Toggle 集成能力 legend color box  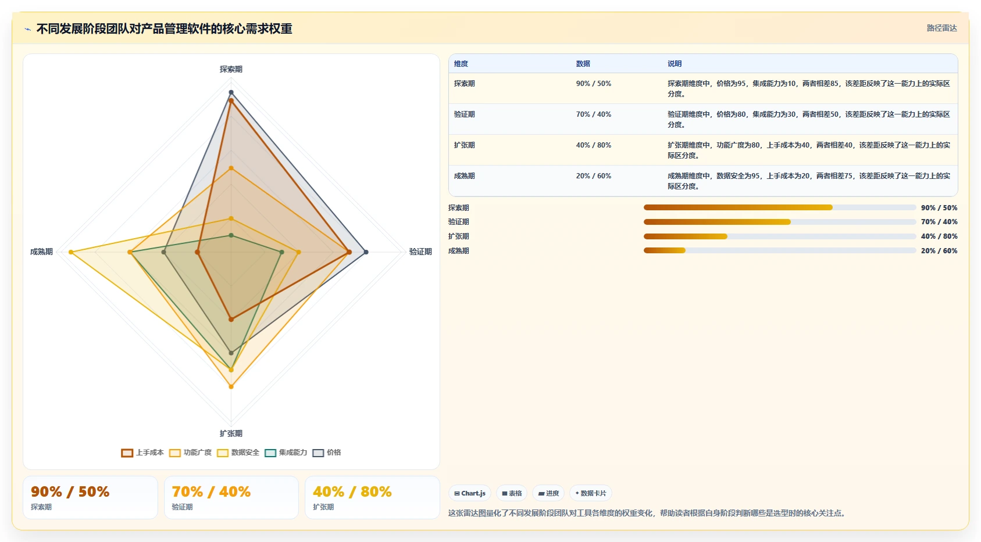coord(270,453)
